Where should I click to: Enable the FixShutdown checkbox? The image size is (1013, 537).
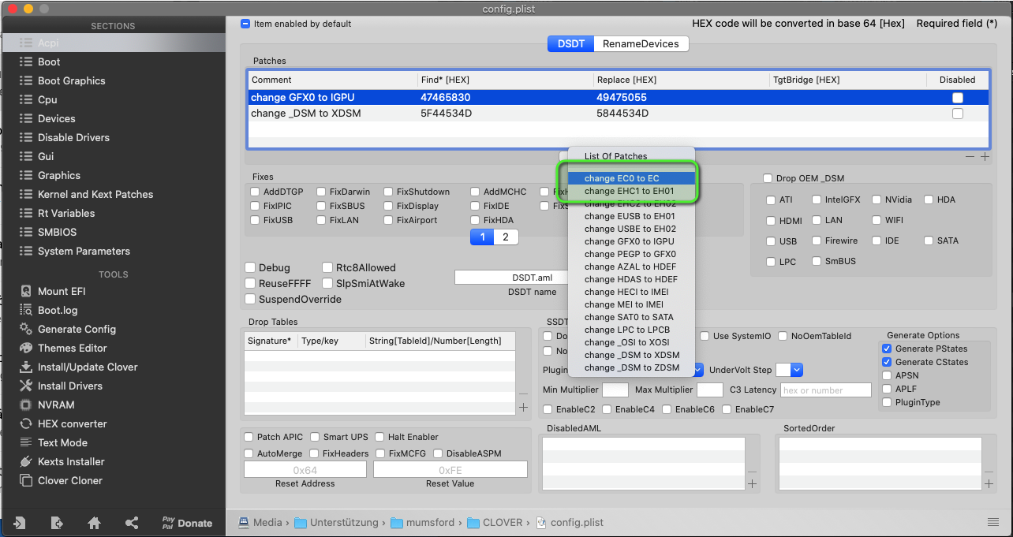[x=389, y=192]
